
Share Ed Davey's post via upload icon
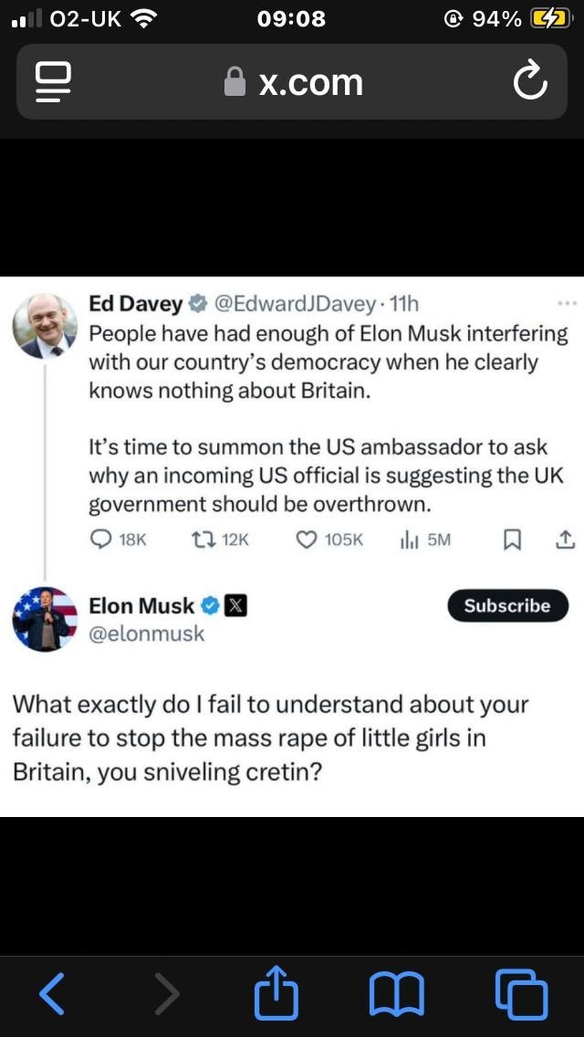[x=565, y=539]
